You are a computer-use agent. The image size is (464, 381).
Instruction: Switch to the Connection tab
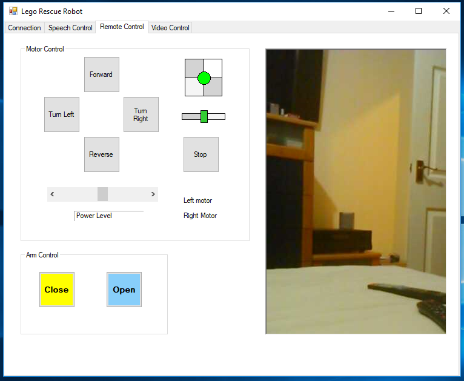[24, 28]
